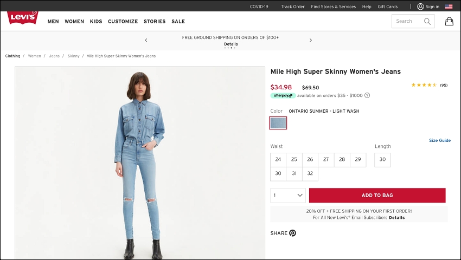Viewport: 461px width, 260px height.
Task: Open the STORIES menu
Action: click(155, 22)
